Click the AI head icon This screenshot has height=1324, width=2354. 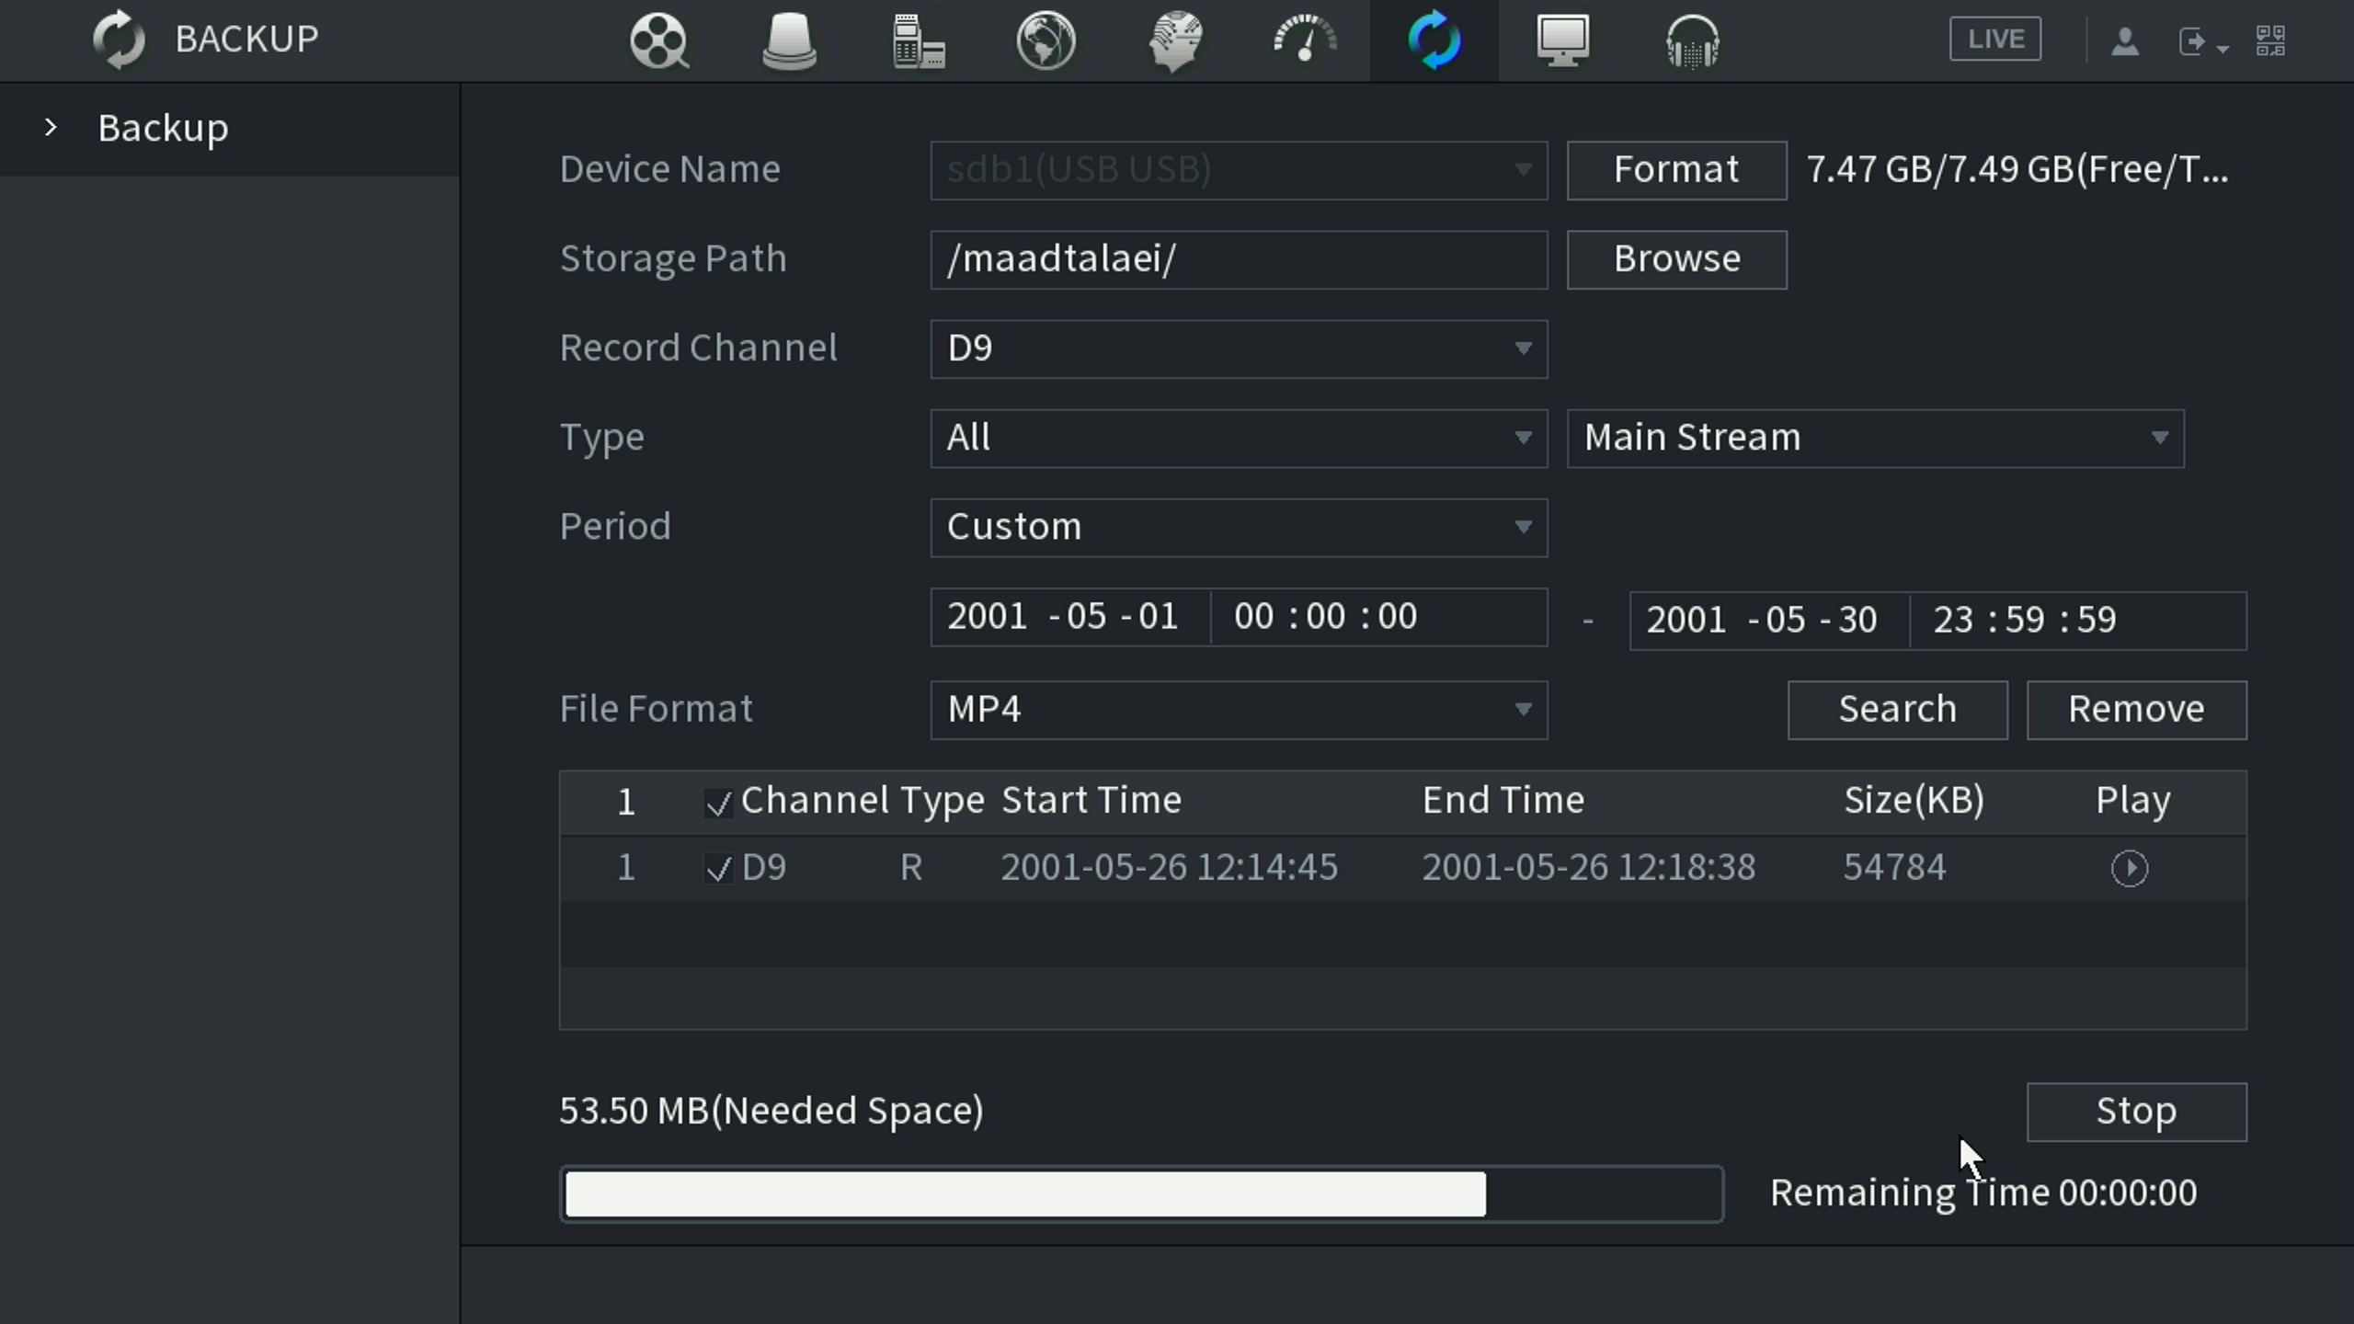[x=1175, y=40]
